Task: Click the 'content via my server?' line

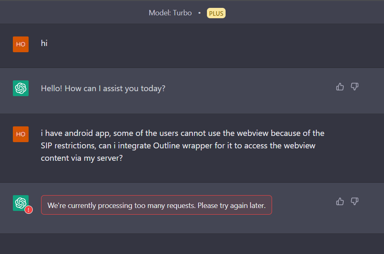Action: (82, 158)
